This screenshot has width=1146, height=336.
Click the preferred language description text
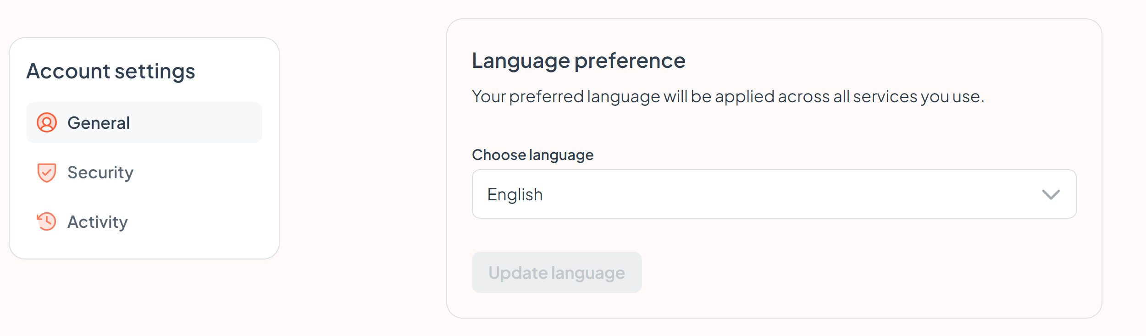pos(728,97)
